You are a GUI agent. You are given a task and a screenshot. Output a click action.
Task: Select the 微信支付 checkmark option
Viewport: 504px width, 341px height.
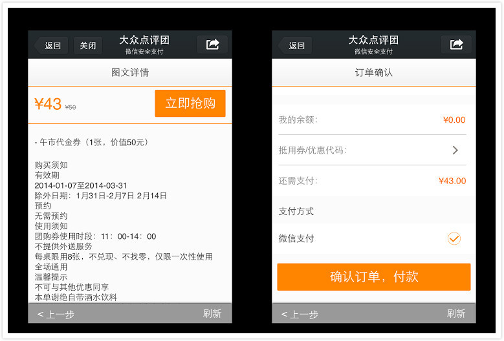click(x=454, y=238)
